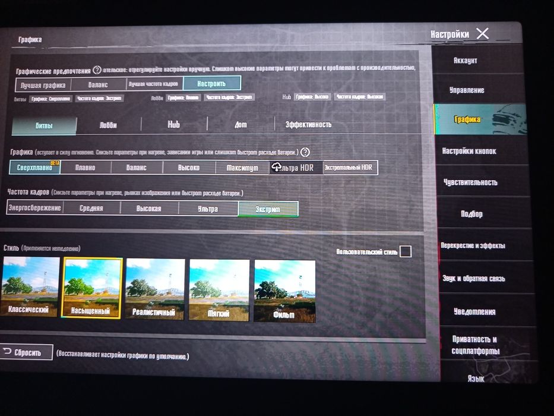554x416 pixels.
Task: Select the Лучшая графика preset
Action: coord(43,85)
